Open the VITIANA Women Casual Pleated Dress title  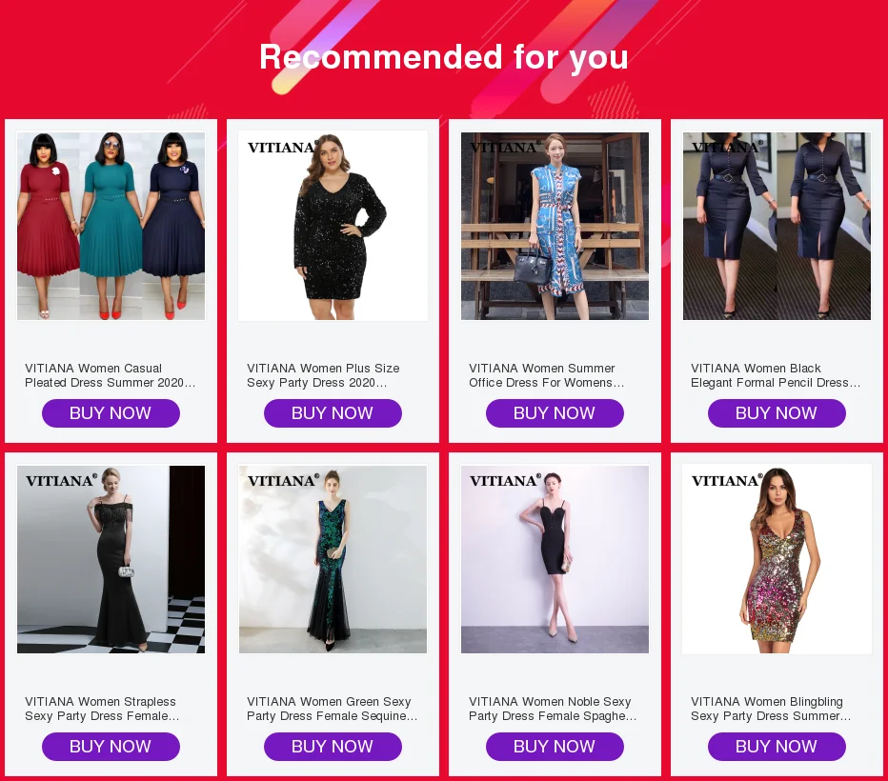(x=111, y=375)
